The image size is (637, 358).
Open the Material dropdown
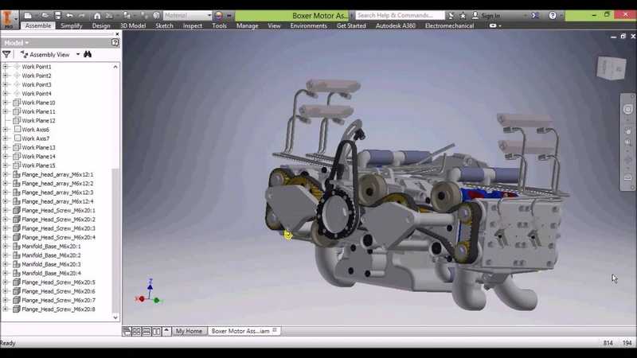pos(187,15)
